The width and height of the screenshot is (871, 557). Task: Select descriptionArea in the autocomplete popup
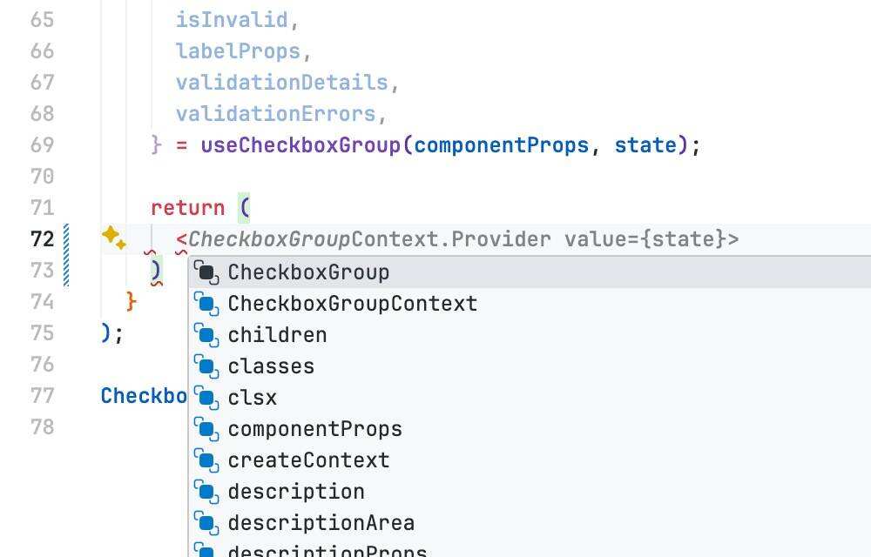(x=321, y=523)
